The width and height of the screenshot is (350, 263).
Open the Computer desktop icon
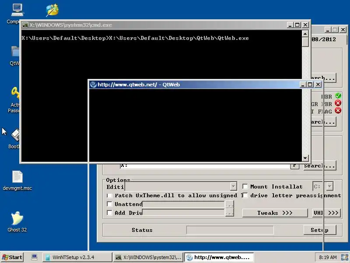17,10
